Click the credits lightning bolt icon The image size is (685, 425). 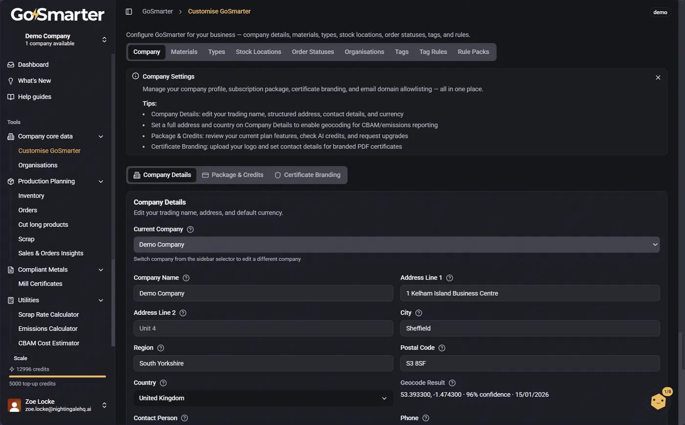coord(12,369)
